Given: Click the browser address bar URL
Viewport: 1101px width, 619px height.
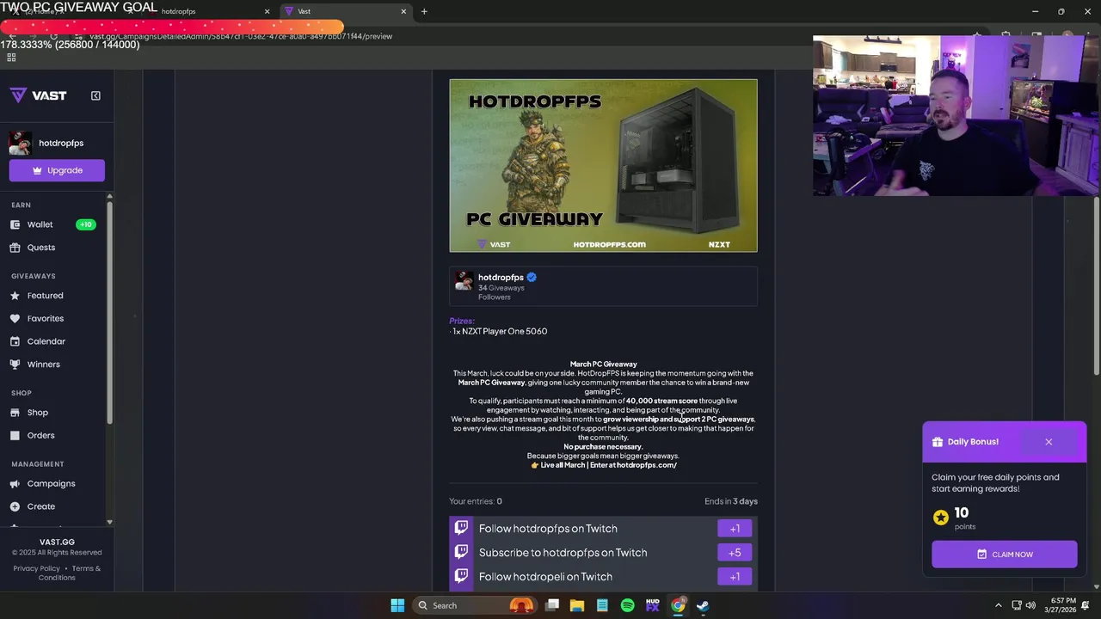Looking at the screenshot, I should coord(241,36).
